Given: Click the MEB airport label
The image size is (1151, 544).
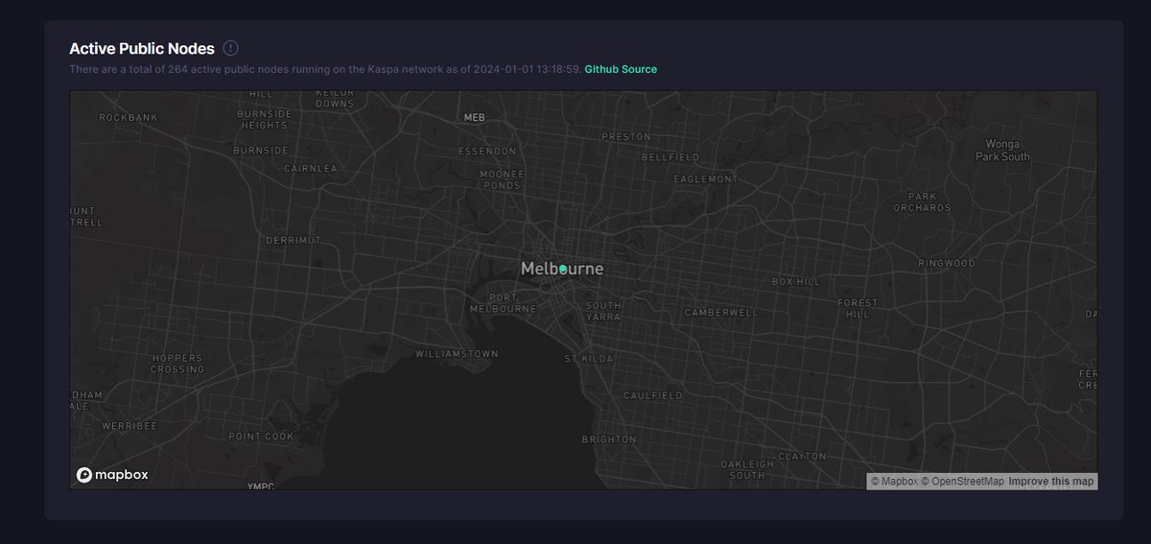Looking at the screenshot, I should point(475,117).
